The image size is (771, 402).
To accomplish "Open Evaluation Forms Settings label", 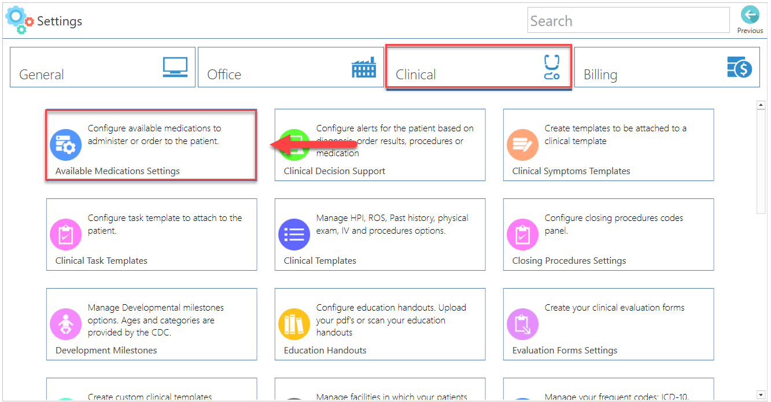I will click(x=565, y=351).
